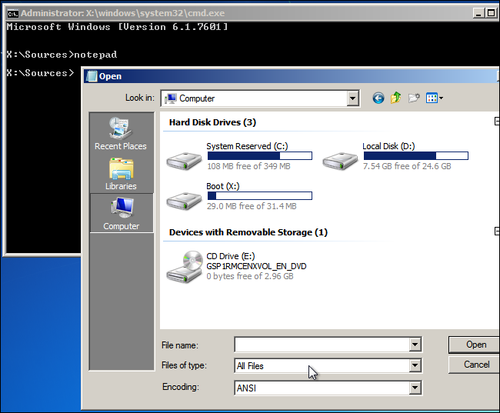Expand the Look in dropdown
500x413 pixels.
pyautogui.click(x=352, y=98)
